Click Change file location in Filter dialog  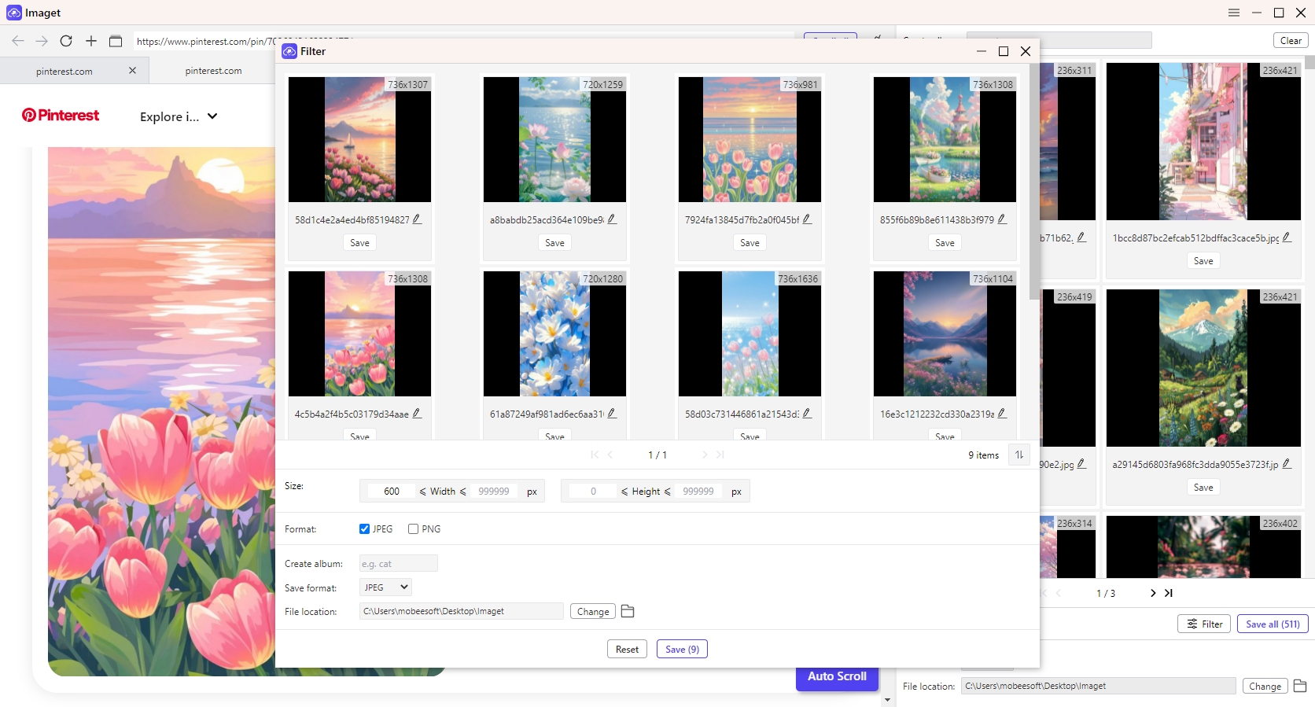(x=593, y=611)
